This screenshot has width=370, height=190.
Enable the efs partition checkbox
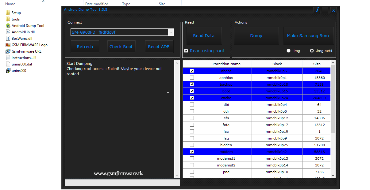pyautogui.click(x=192, y=118)
